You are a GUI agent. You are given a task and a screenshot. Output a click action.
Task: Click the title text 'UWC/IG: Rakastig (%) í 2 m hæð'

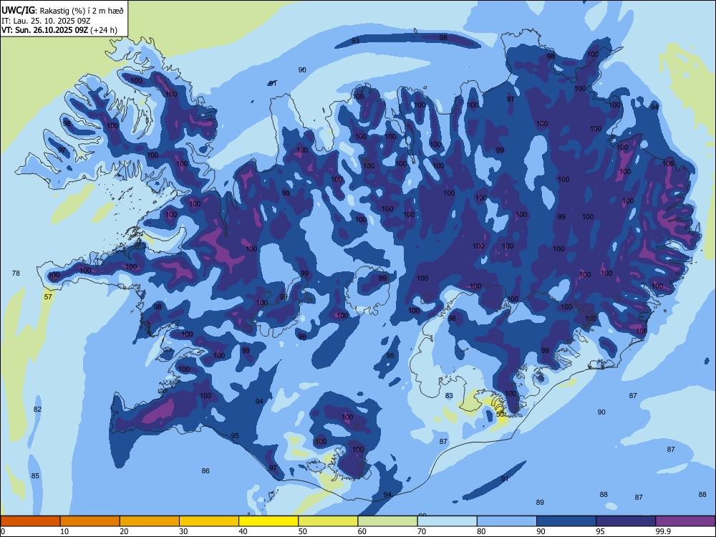point(62,10)
